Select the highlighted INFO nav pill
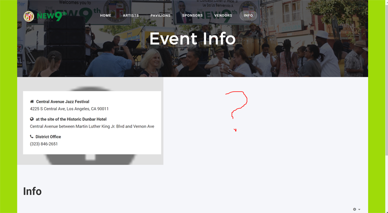This screenshot has width=388, height=213. [248, 16]
